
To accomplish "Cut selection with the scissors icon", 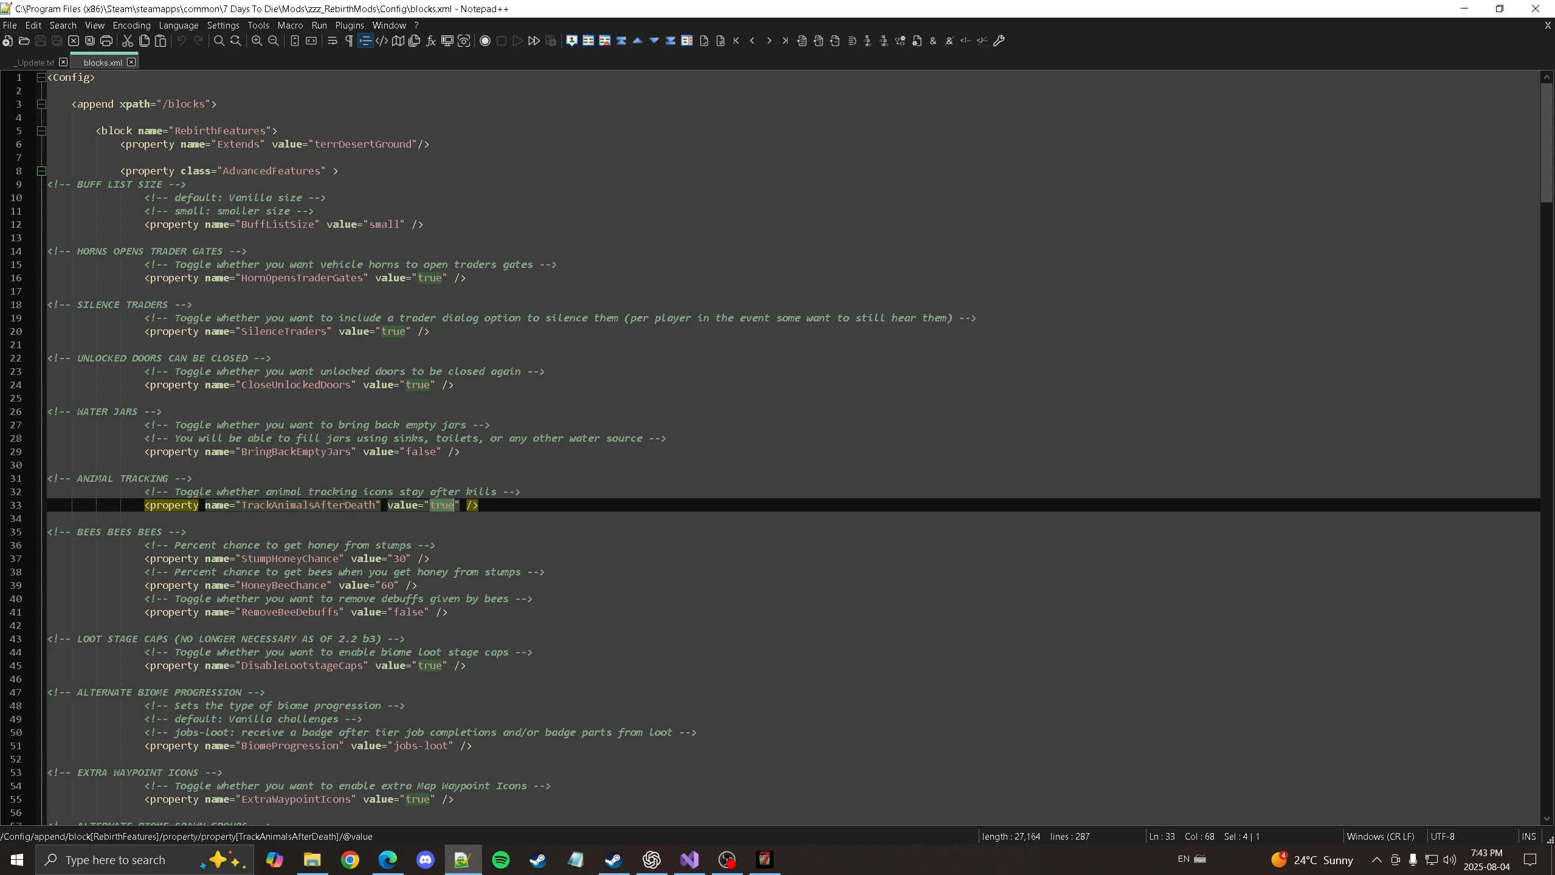I will 128,41.
